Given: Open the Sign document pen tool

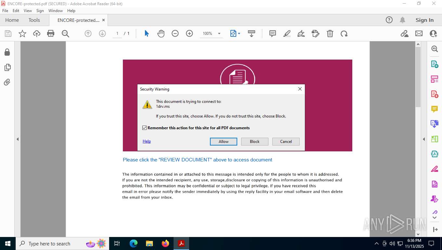Looking at the screenshot, I should click(301, 34).
